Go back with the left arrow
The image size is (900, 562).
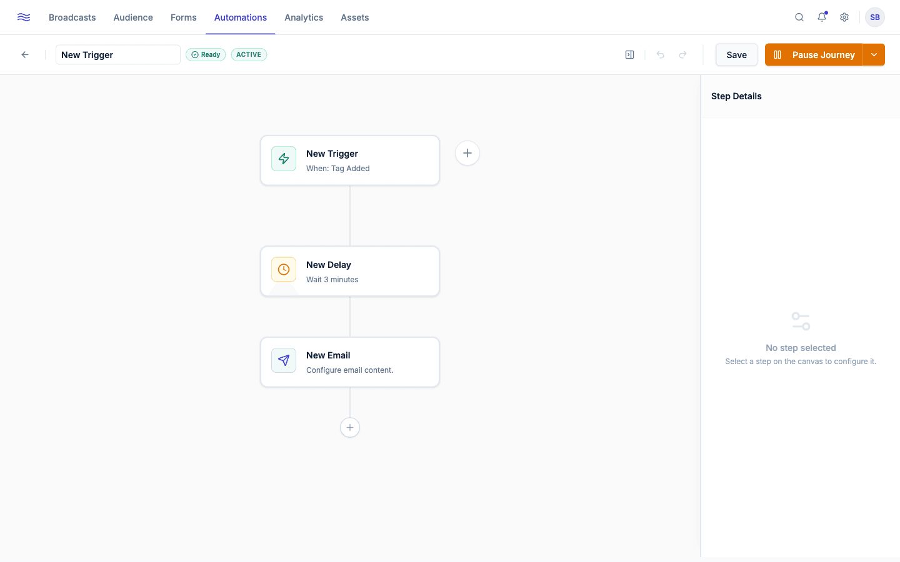(x=25, y=55)
